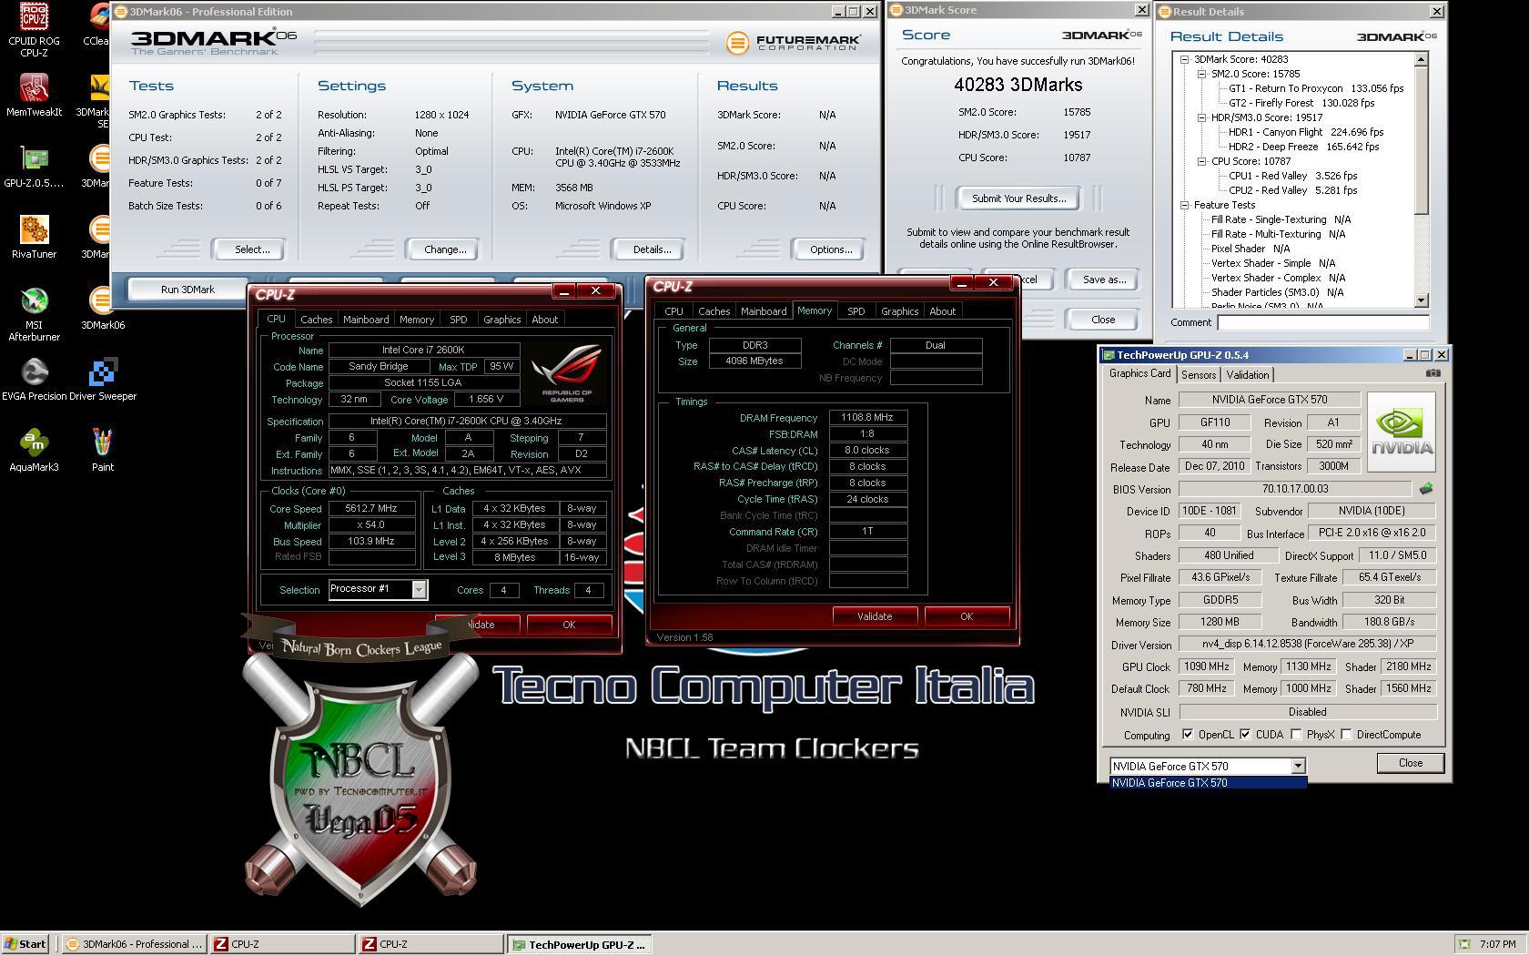Switch to the Caches tab in left CPU-Z

316,320
